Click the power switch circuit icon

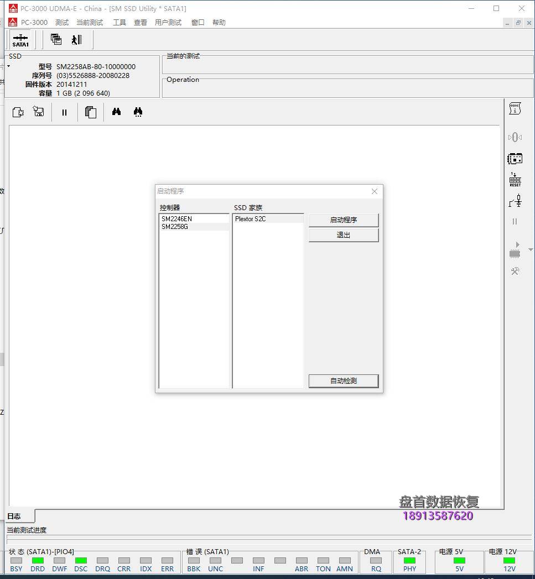tap(515, 201)
